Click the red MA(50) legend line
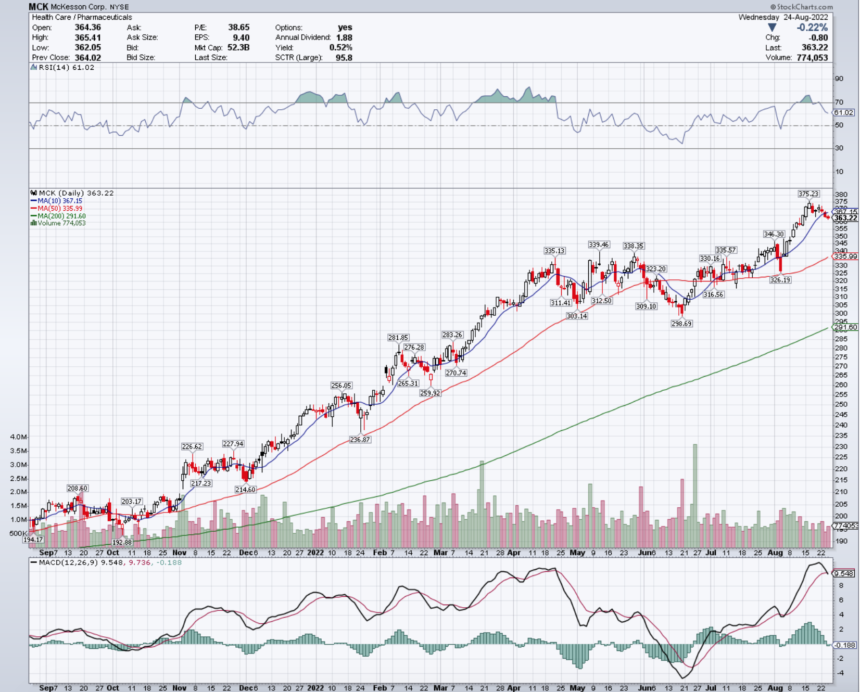Viewport: 860px width, 692px height. (x=34, y=209)
